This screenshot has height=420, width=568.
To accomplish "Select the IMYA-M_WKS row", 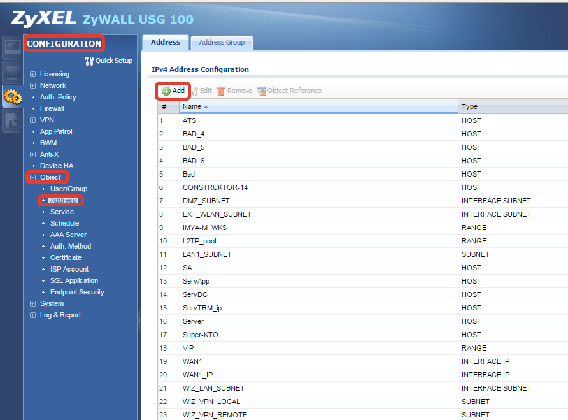I will [x=363, y=228].
